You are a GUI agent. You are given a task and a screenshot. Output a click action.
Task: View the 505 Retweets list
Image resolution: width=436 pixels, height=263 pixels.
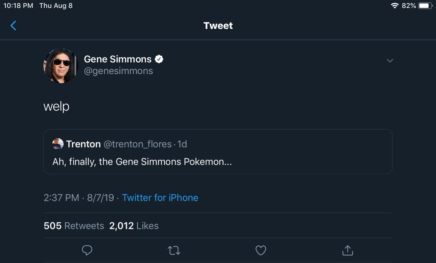[74, 226]
